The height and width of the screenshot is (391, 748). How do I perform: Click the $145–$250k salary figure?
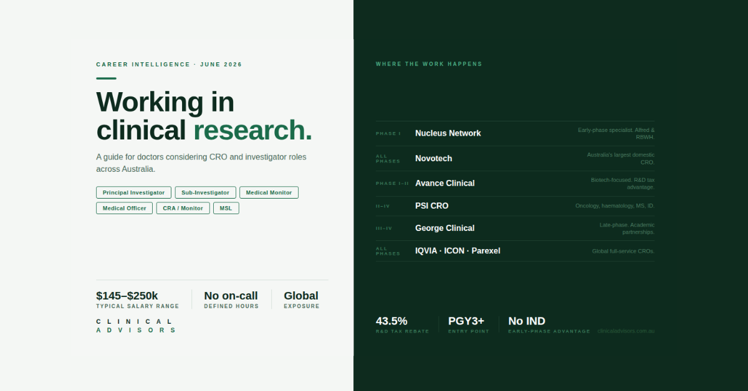pyautogui.click(x=127, y=296)
